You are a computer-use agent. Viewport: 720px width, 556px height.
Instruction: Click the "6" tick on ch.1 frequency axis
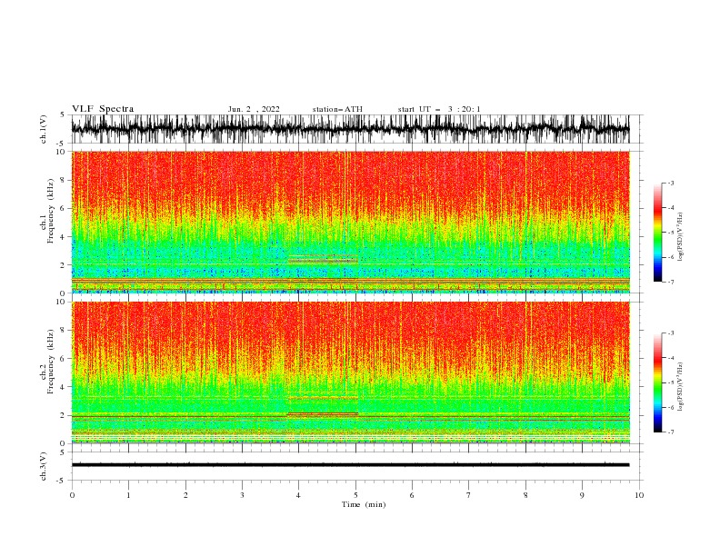[x=63, y=208]
